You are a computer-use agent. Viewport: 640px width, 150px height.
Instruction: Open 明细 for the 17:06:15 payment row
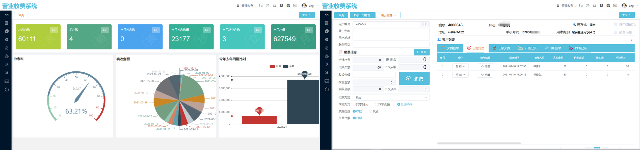[486, 75]
